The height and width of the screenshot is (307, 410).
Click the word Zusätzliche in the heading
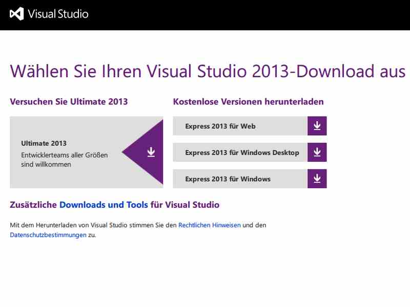coord(33,205)
